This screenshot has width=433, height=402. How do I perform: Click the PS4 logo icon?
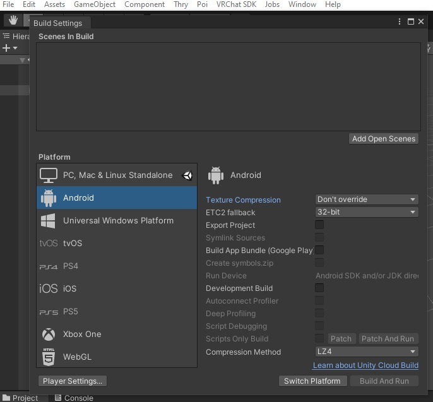tap(49, 267)
